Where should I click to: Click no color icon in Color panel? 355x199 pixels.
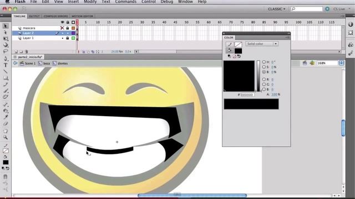pyautogui.click(x=234, y=56)
